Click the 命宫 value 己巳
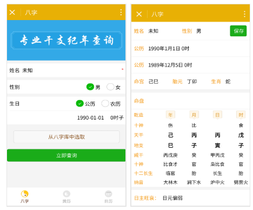Screen dimensions: 253x210 154,82
